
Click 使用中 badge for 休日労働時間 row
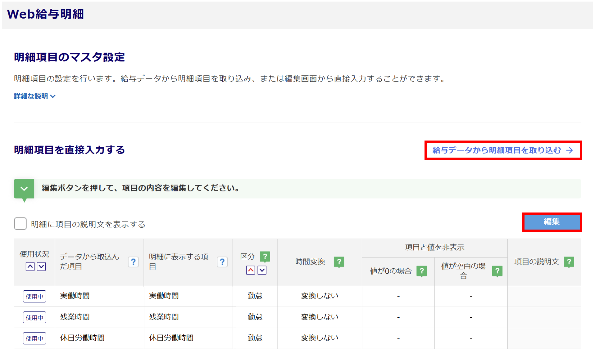tap(34, 338)
